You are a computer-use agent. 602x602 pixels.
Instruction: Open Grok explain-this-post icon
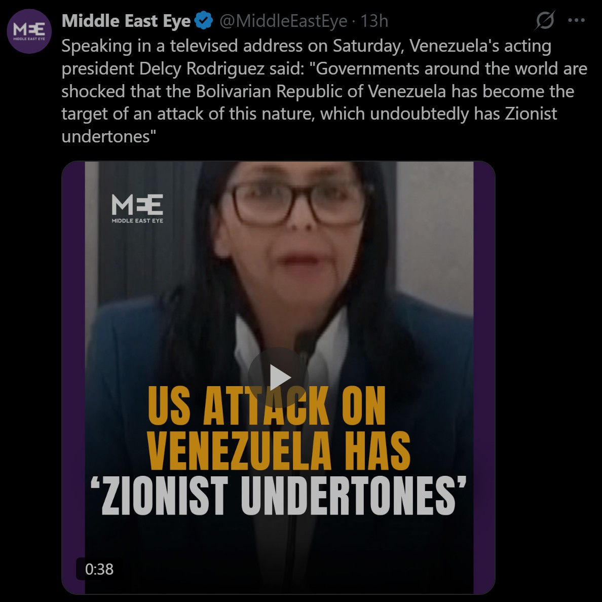pos(544,20)
